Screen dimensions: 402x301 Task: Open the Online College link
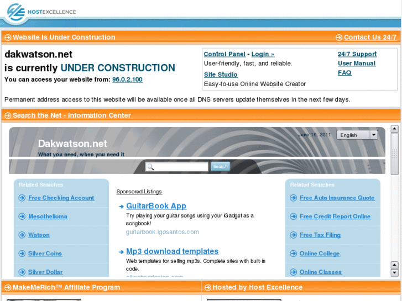pos(320,254)
